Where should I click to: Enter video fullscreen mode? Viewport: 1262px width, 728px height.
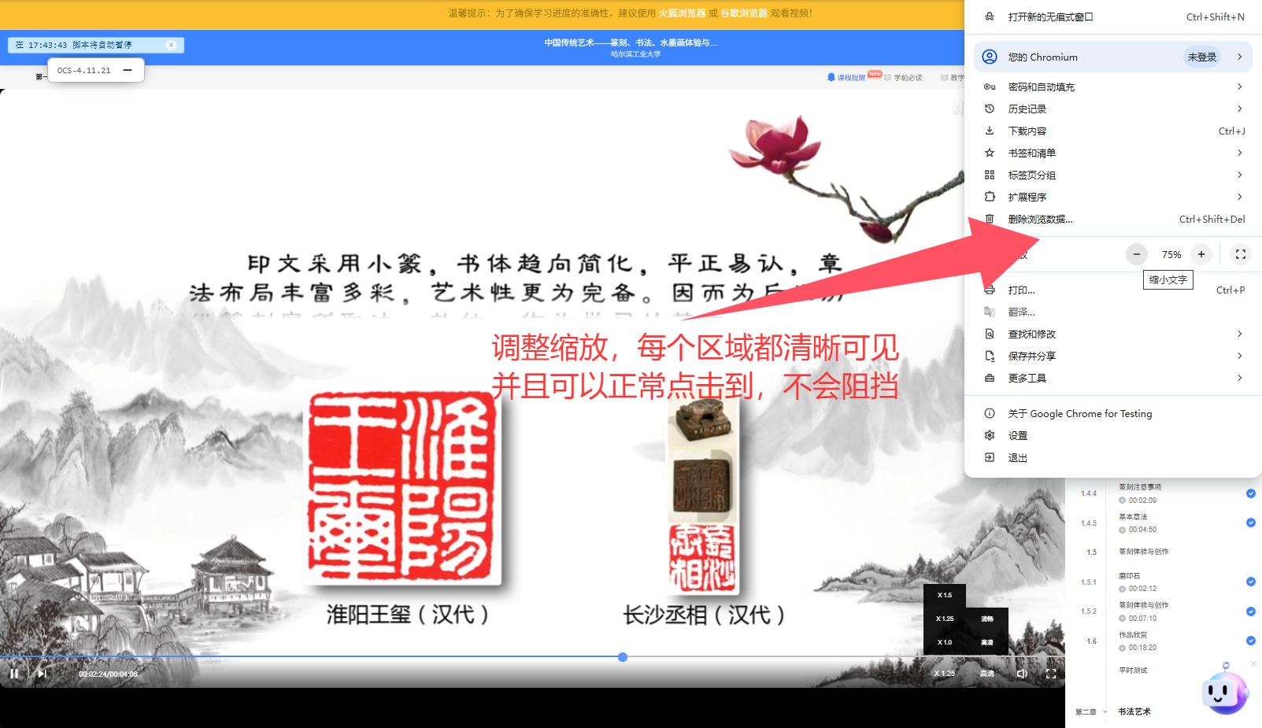click(x=1050, y=674)
